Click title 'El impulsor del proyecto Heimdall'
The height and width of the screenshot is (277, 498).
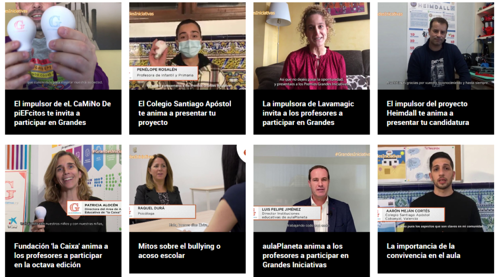coord(428,113)
